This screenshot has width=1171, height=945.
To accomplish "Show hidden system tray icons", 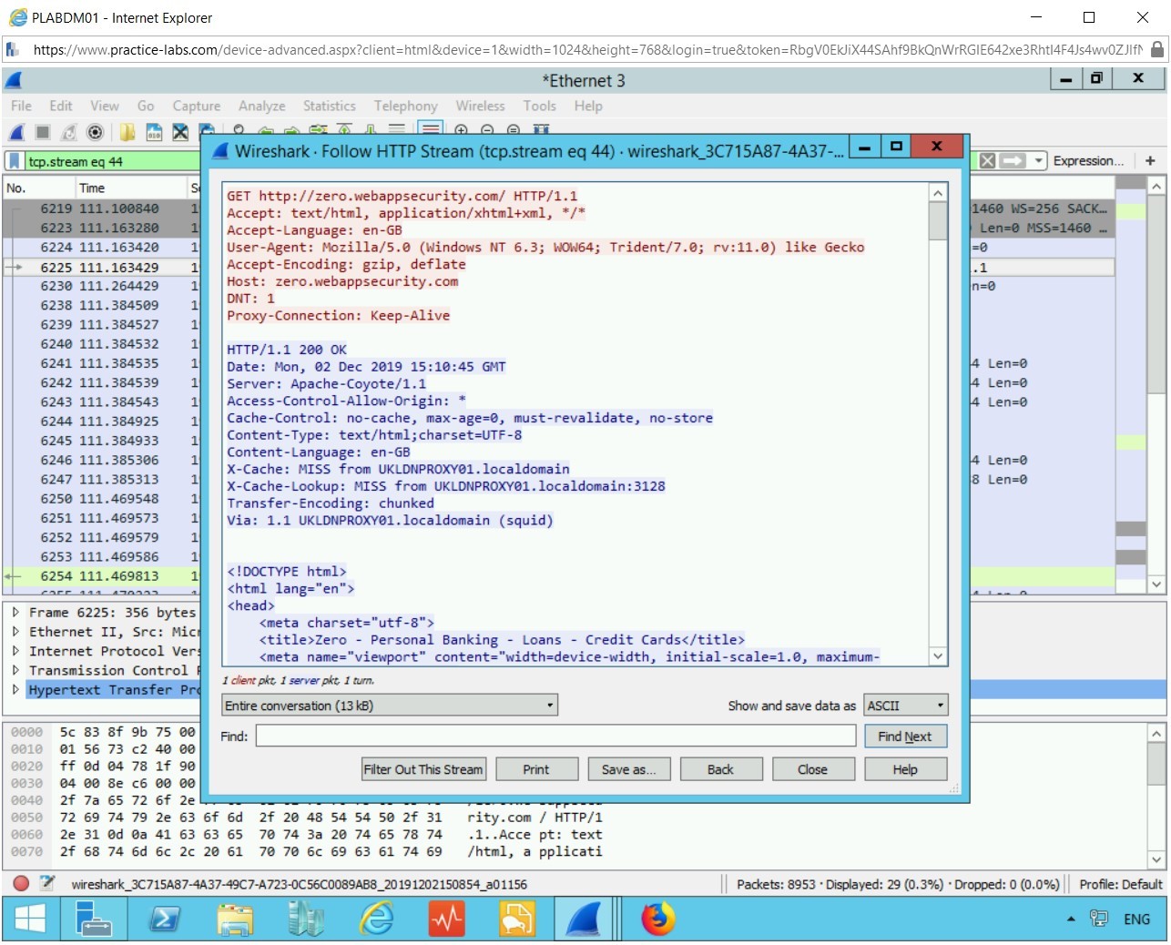I will click(x=1071, y=920).
